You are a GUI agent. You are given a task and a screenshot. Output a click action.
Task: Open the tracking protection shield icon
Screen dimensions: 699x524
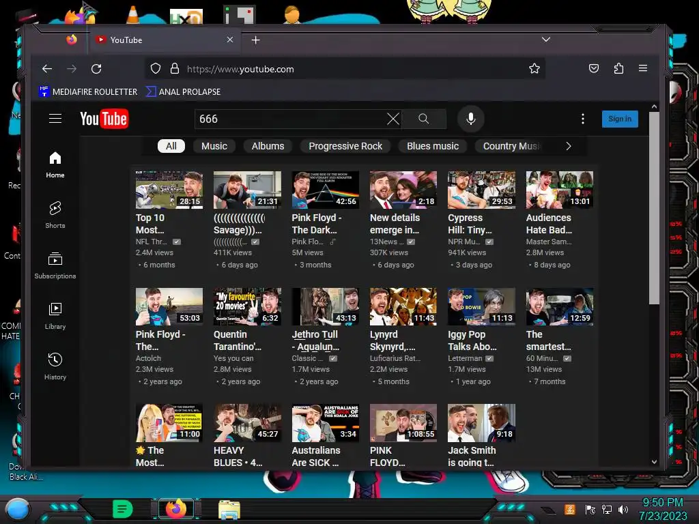tap(155, 69)
